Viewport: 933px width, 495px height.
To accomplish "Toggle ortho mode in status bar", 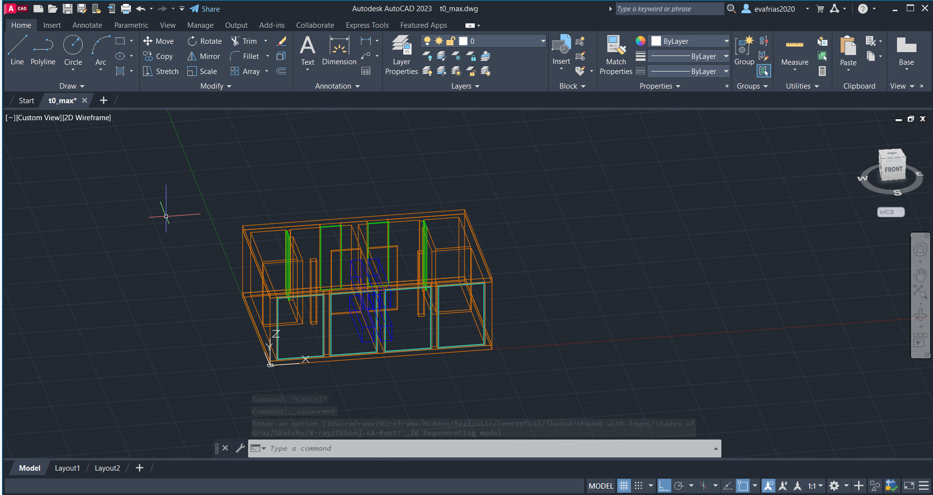I will click(664, 486).
